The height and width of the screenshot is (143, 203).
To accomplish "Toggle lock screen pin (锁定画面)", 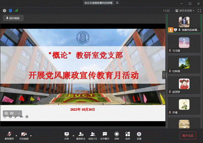I will click(x=13, y=18).
